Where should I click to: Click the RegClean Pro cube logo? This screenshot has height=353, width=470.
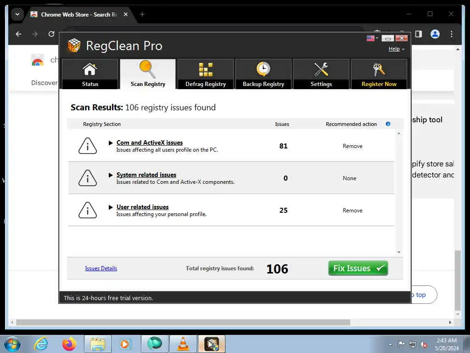pyautogui.click(x=74, y=46)
